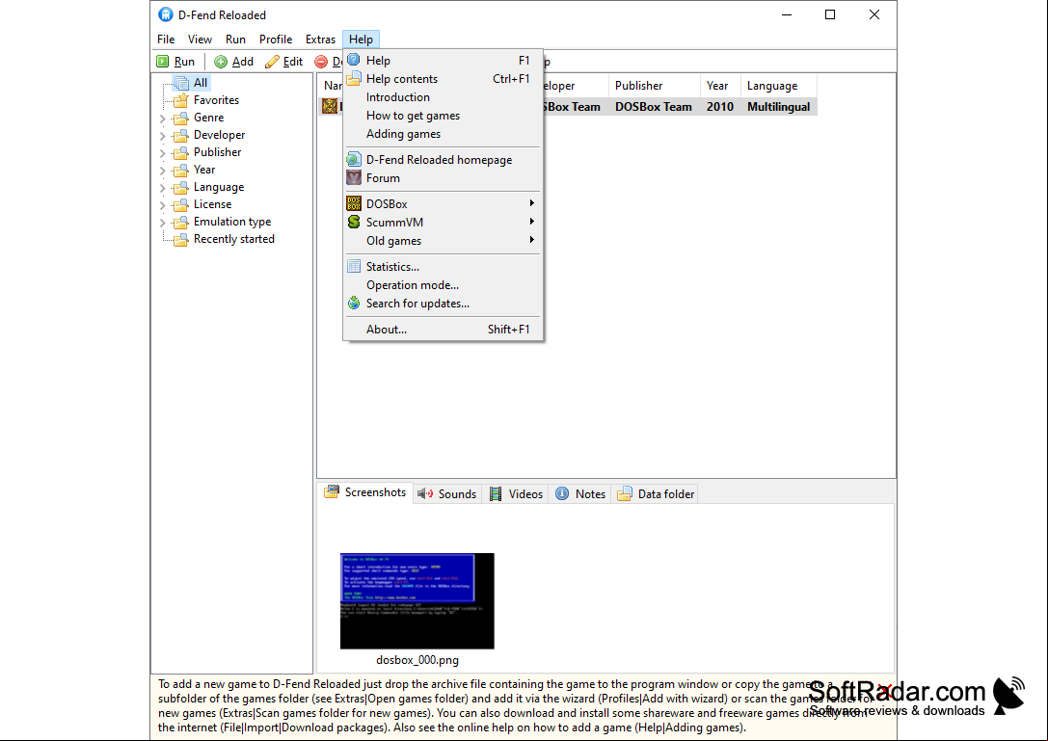Click the Help menu entry's question icon
The height and width of the screenshot is (741, 1048).
[354, 60]
